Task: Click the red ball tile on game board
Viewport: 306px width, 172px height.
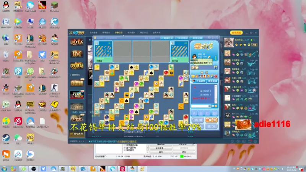Action: click(x=166, y=73)
